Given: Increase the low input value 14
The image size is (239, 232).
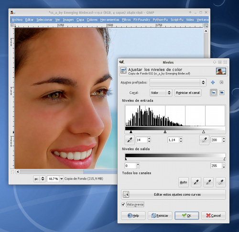Looking at the screenshot, I should tap(149, 138).
